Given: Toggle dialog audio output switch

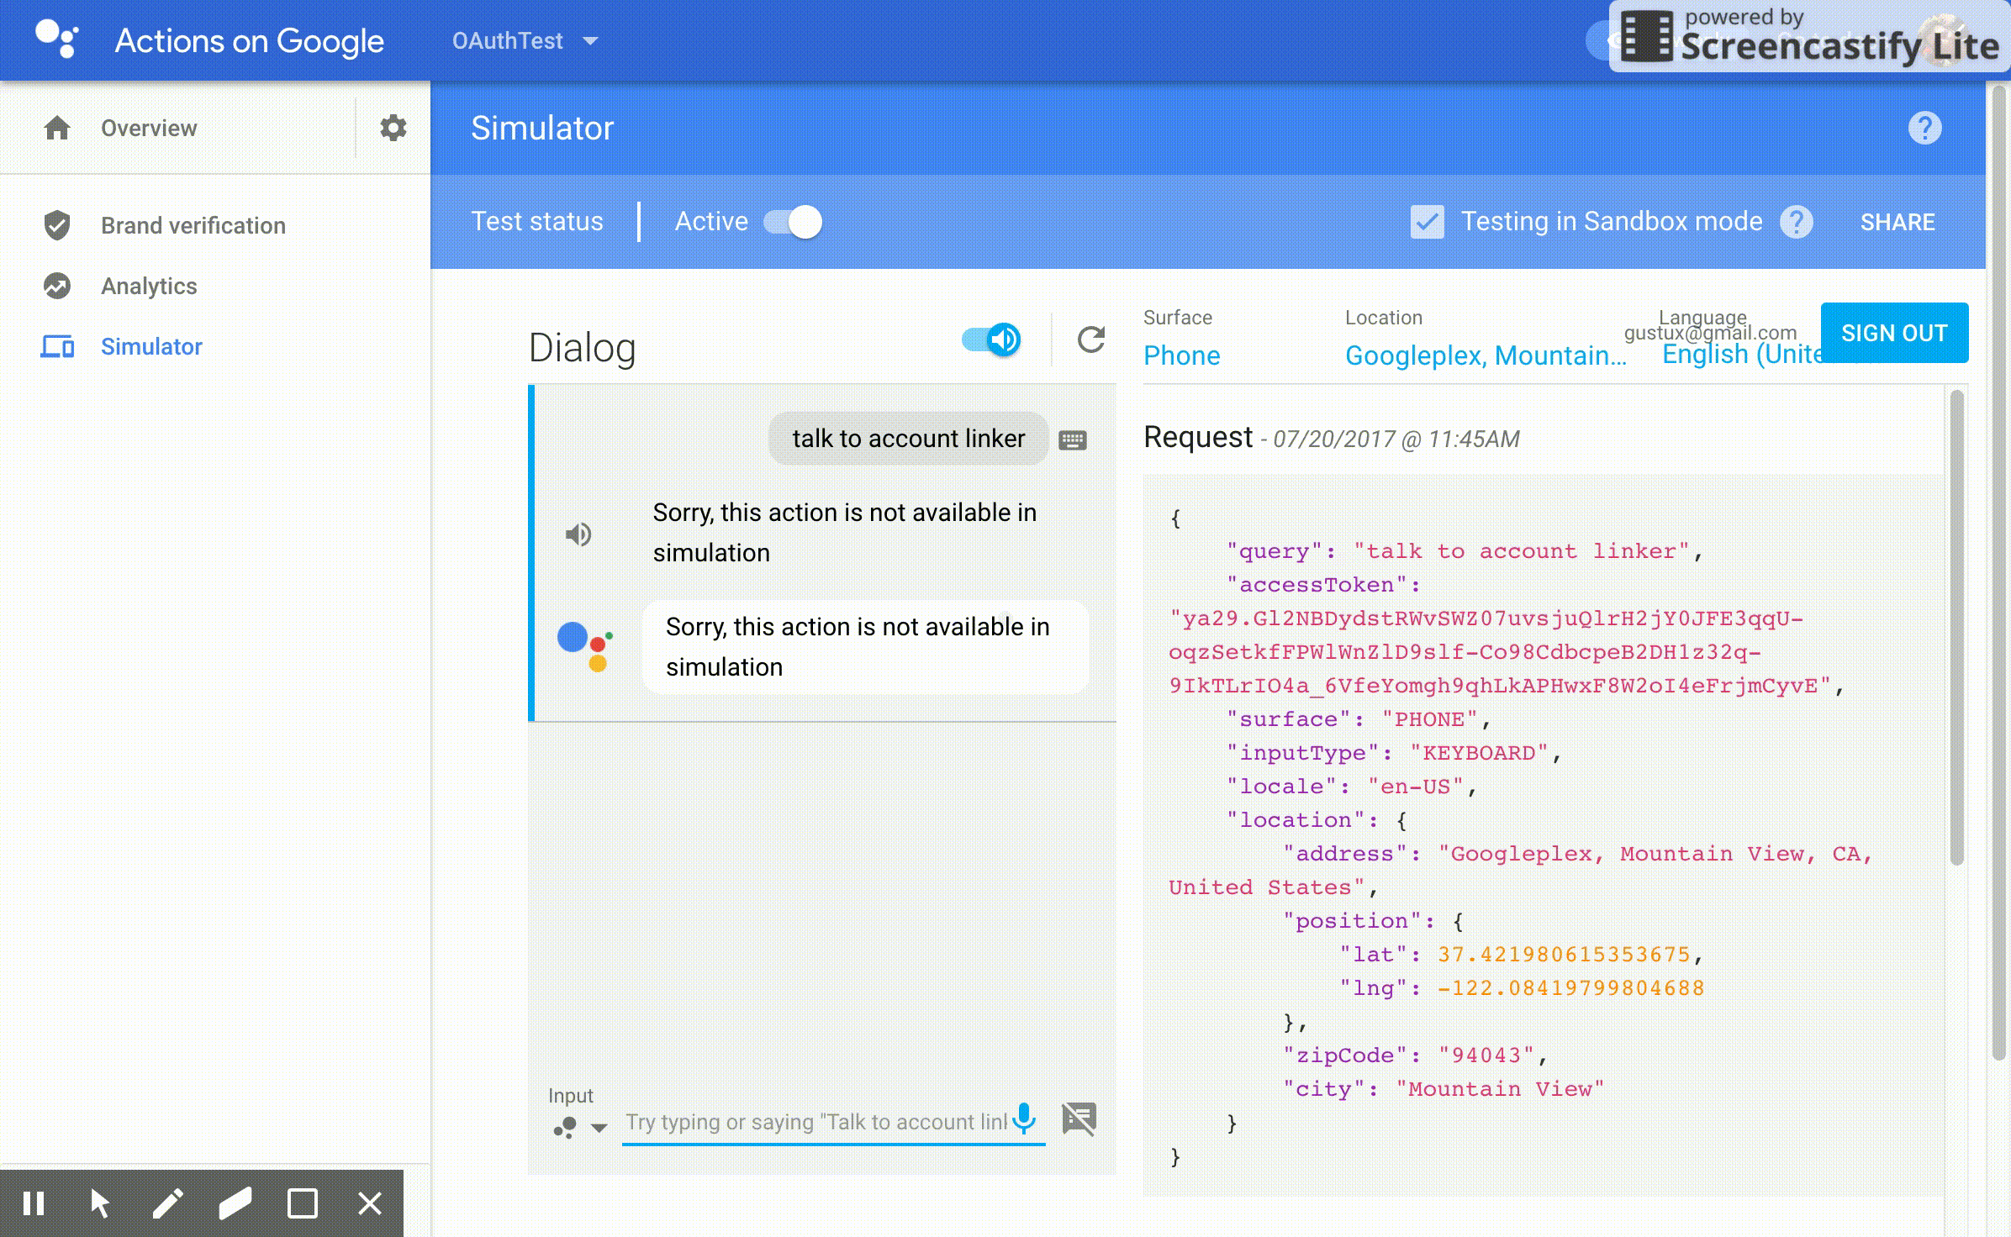Looking at the screenshot, I should [x=991, y=340].
